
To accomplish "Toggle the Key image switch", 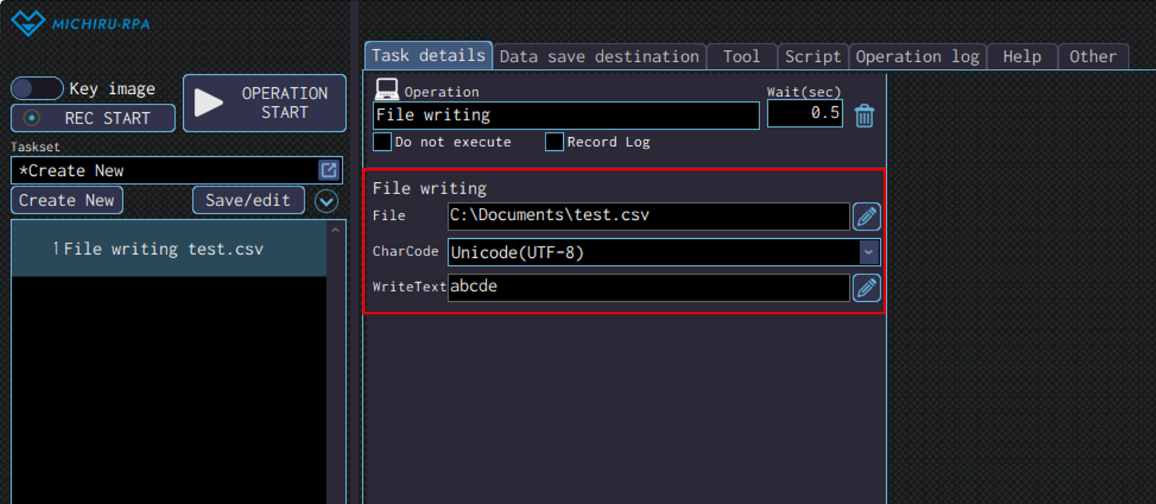I will pos(37,89).
